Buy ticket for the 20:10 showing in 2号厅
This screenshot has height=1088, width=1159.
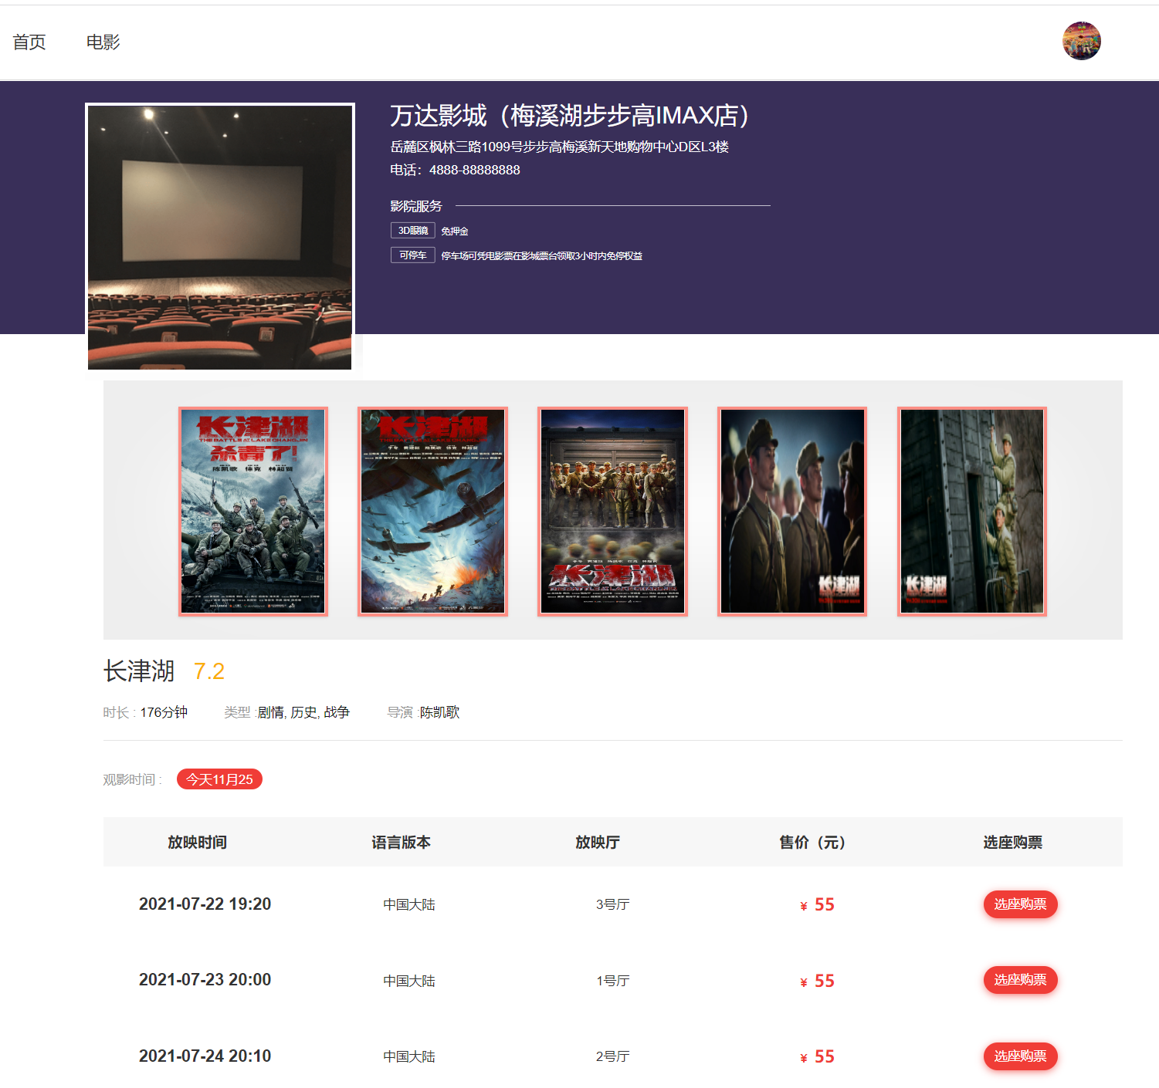pyautogui.click(x=1020, y=1056)
